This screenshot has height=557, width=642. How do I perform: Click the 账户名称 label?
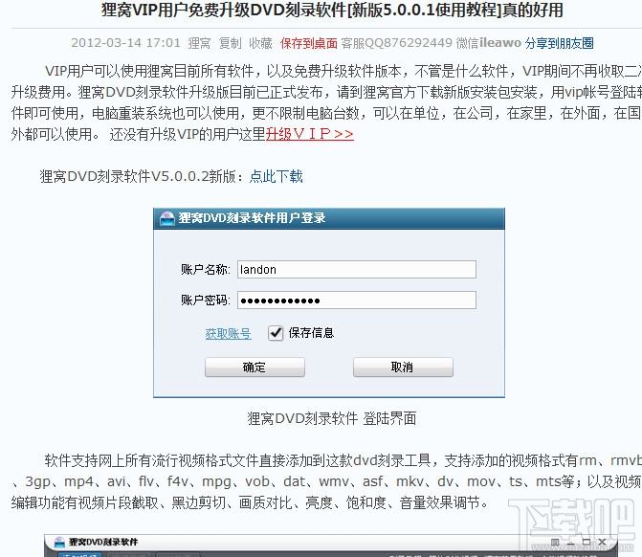click(206, 270)
